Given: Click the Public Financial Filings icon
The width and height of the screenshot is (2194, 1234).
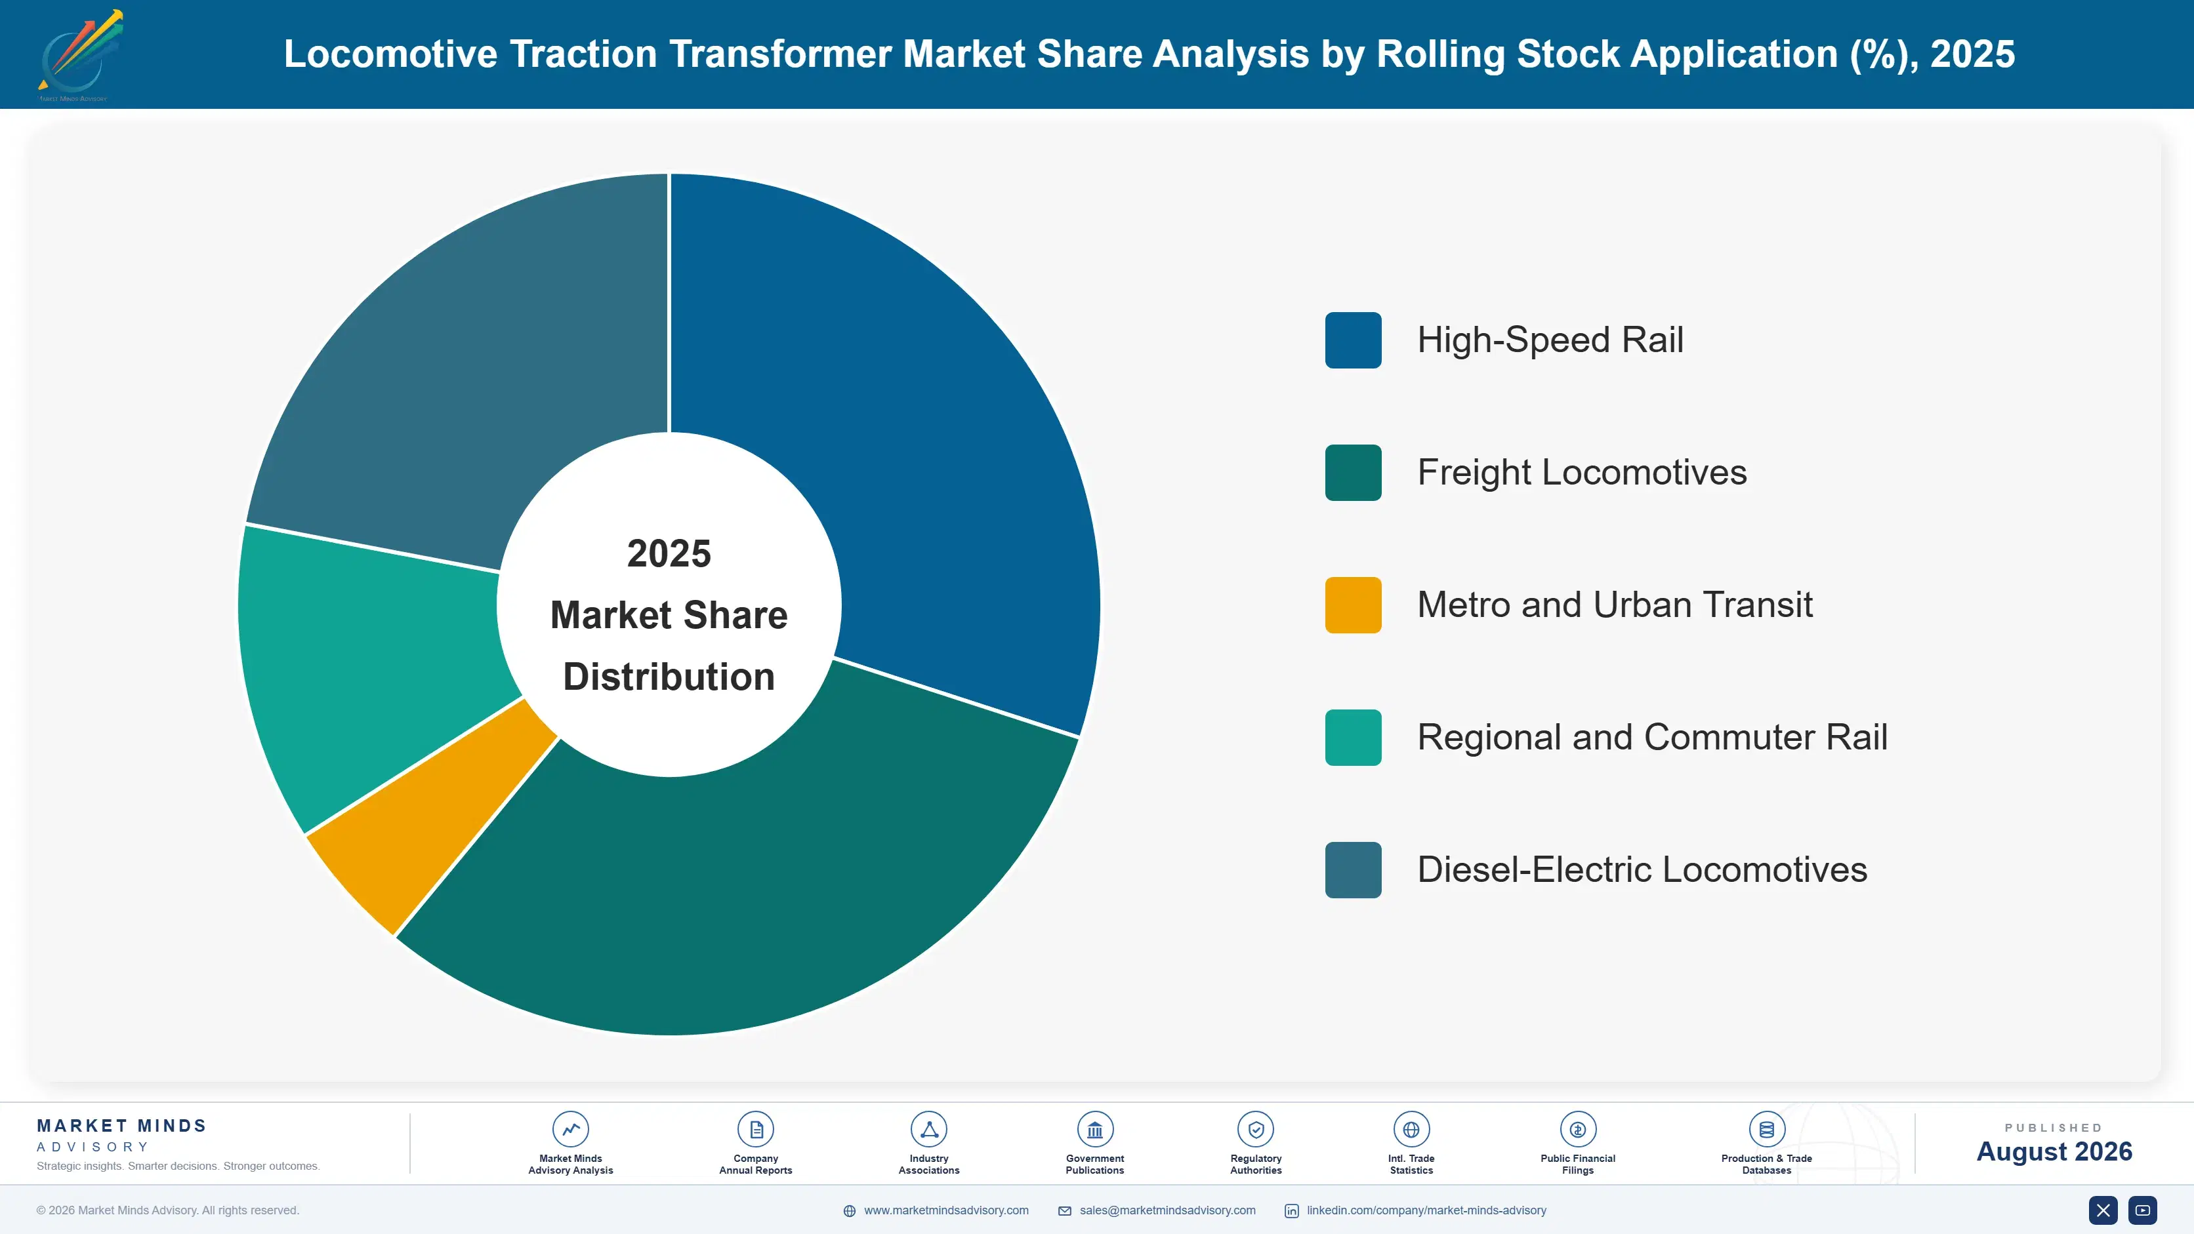Looking at the screenshot, I should pos(1577,1129).
